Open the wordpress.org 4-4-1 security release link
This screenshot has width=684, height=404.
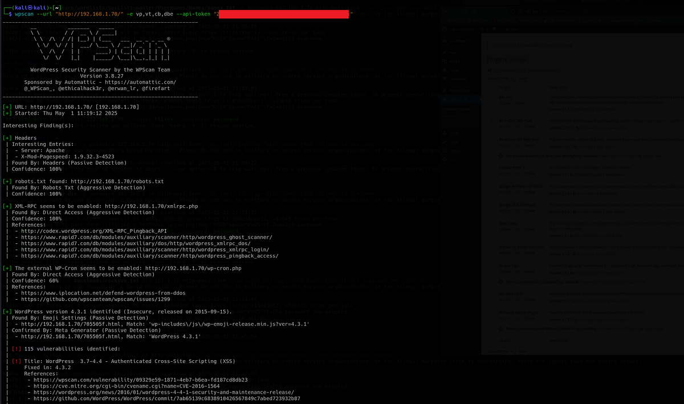click(164, 391)
